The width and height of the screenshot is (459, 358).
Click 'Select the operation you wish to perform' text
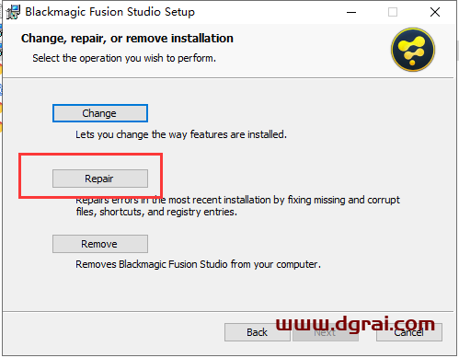point(124,58)
